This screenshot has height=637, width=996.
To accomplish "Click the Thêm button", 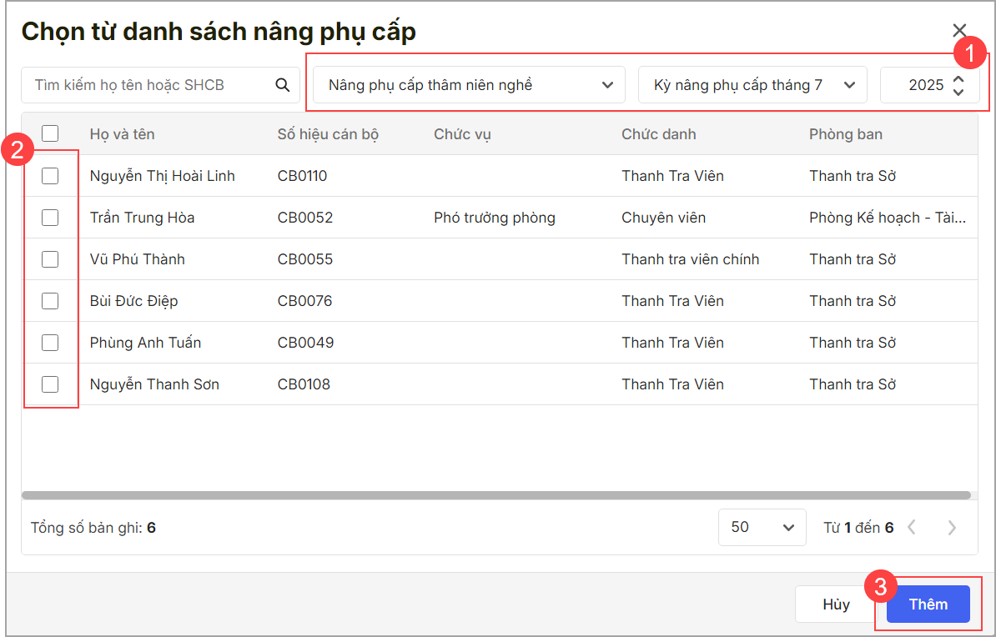I will click(928, 604).
